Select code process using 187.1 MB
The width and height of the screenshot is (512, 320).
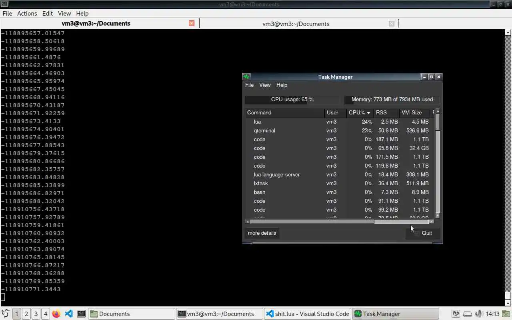coord(340,139)
